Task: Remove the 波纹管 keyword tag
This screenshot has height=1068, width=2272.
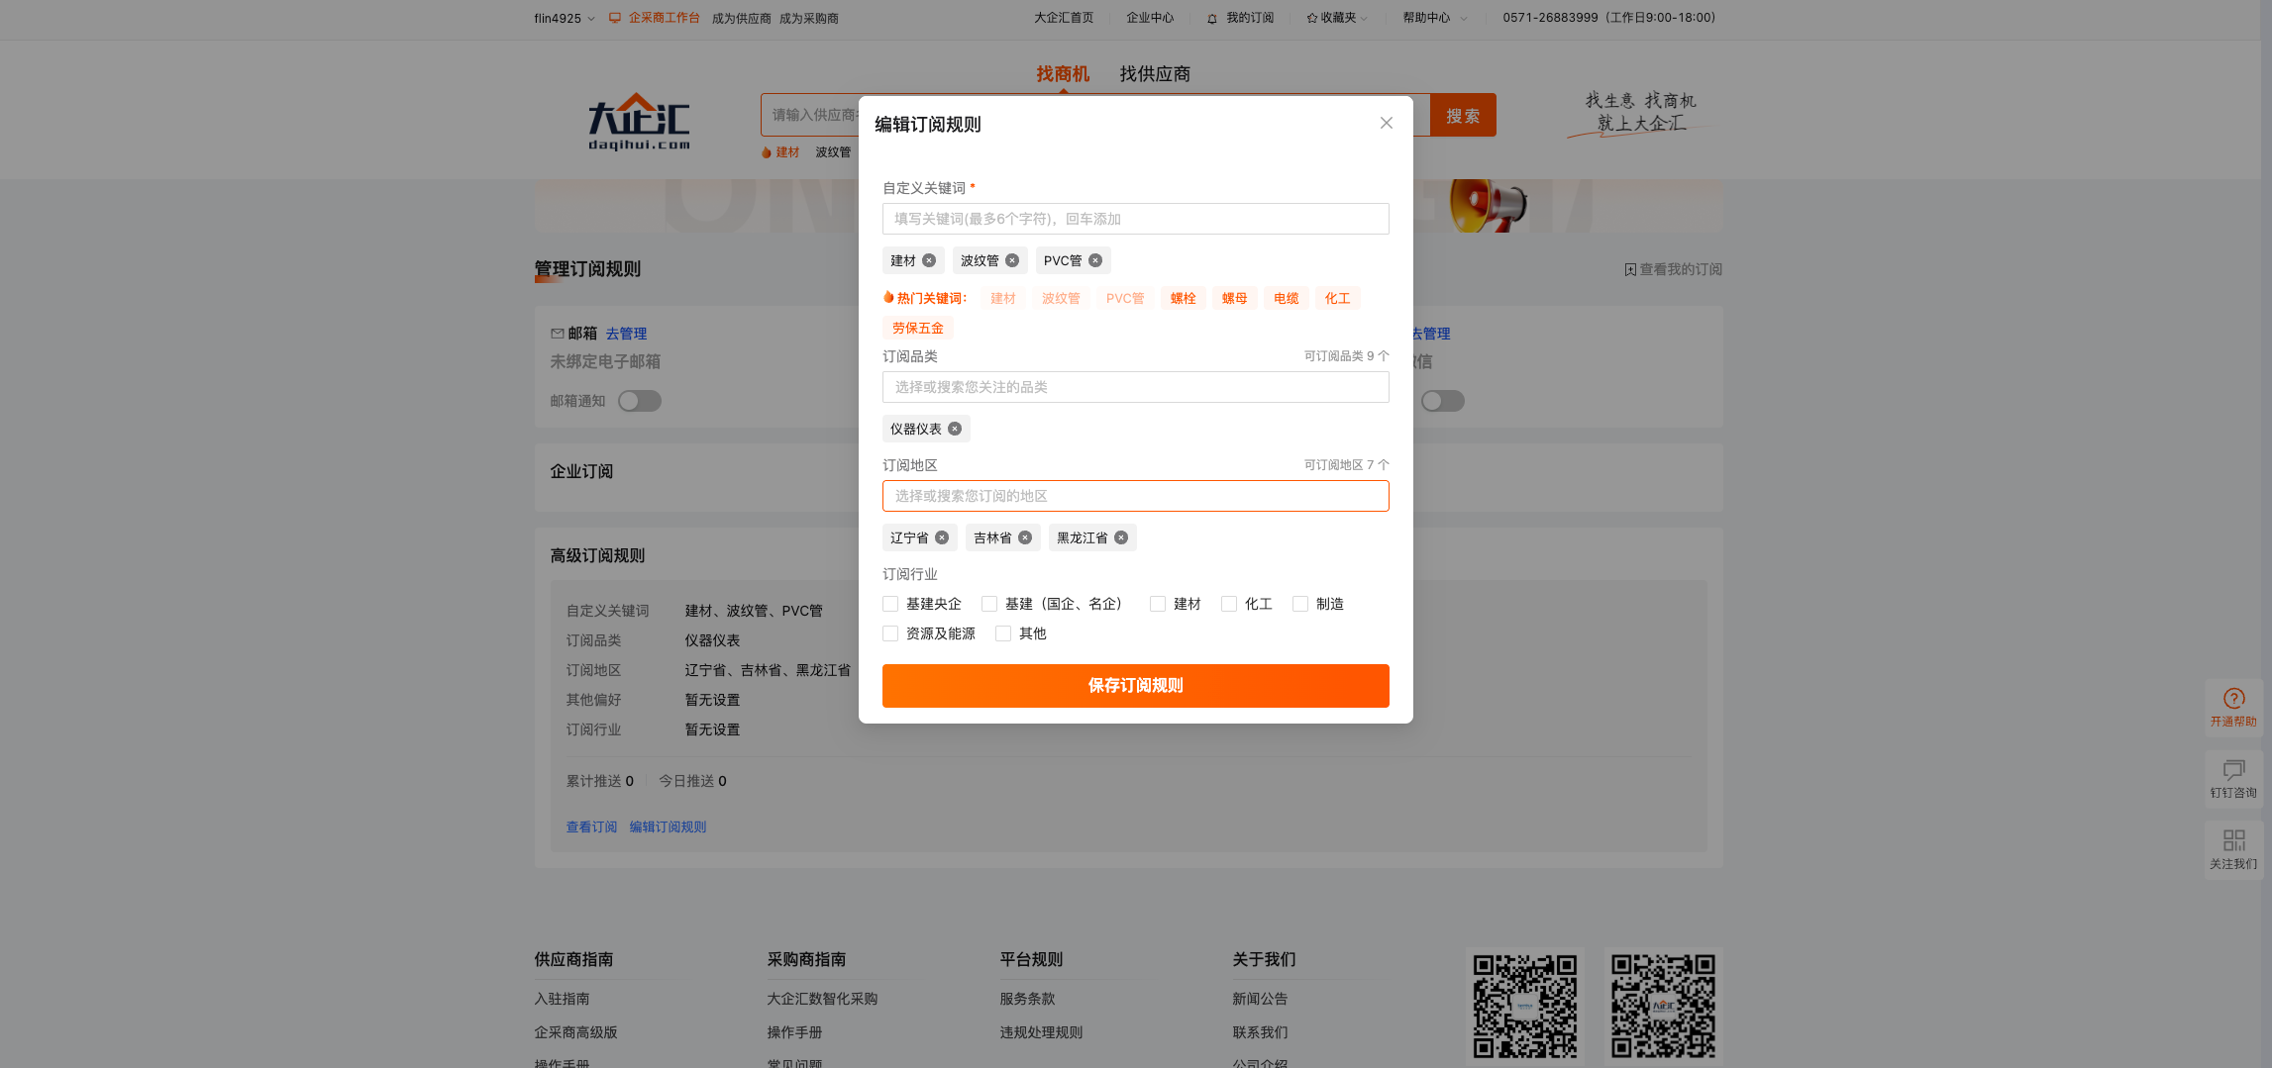Action: (x=1012, y=260)
